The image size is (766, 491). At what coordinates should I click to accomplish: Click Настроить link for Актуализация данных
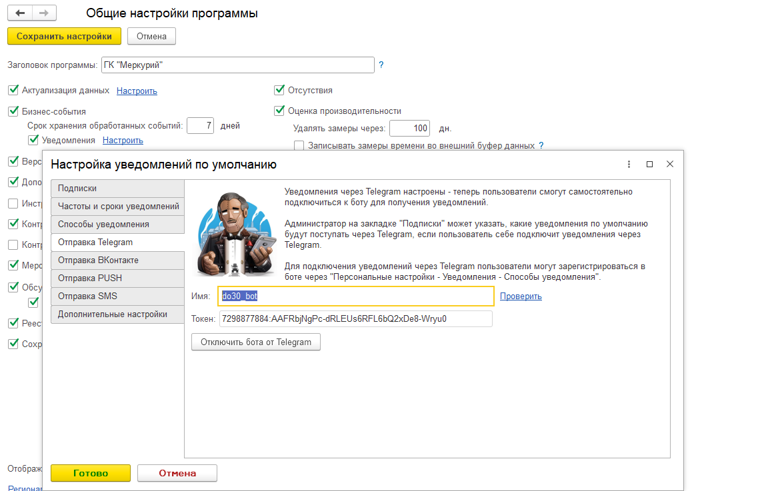point(137,91)
